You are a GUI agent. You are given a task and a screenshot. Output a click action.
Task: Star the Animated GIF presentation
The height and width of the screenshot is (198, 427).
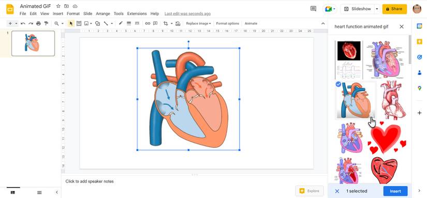58,6
